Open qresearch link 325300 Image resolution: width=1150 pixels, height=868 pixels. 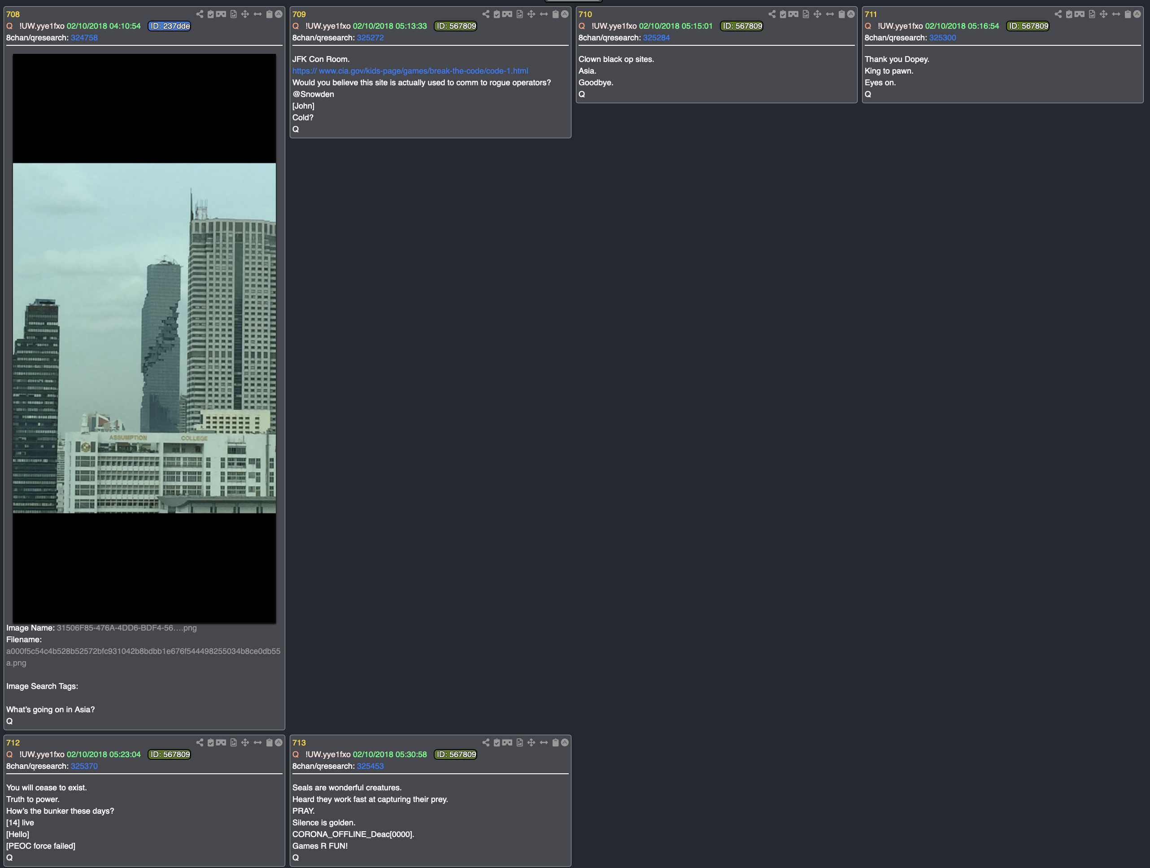943,37
